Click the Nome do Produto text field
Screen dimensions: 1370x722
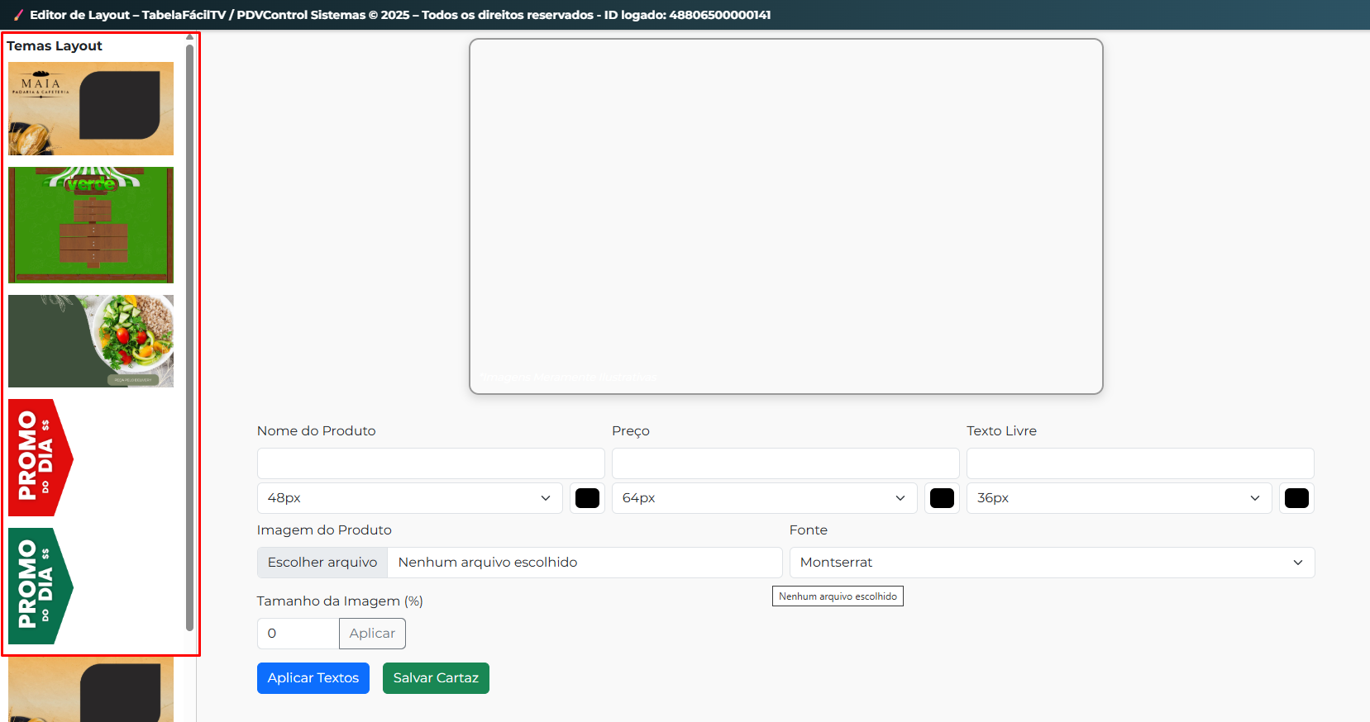pyautogui.click(x=431, y=463)
